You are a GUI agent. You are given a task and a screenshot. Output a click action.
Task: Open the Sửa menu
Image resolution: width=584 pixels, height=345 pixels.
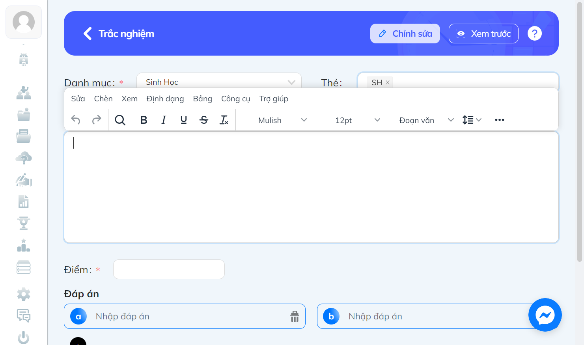click(x=78, y=99)
